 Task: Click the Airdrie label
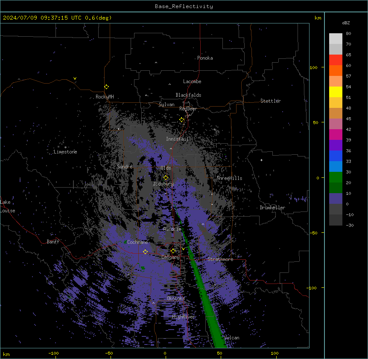pos(172,229)
